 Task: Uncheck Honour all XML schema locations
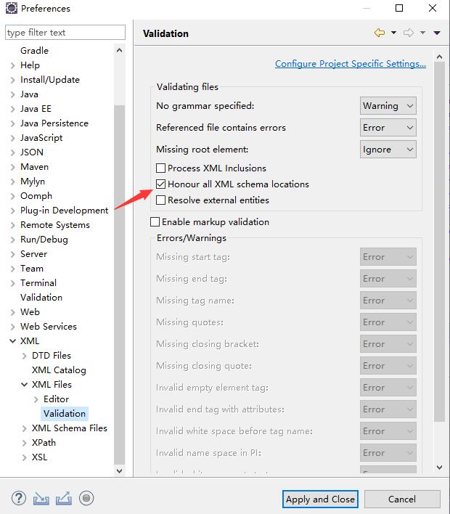pos(161,184)
